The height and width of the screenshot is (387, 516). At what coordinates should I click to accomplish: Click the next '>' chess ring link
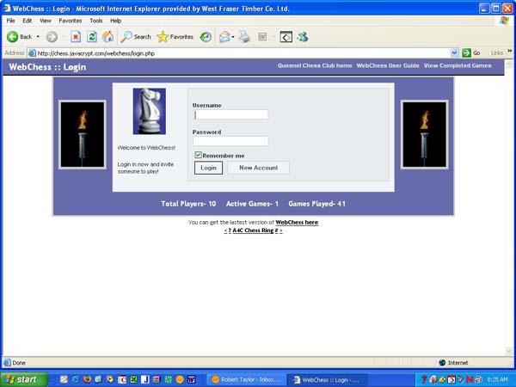[x=280, y=230]
